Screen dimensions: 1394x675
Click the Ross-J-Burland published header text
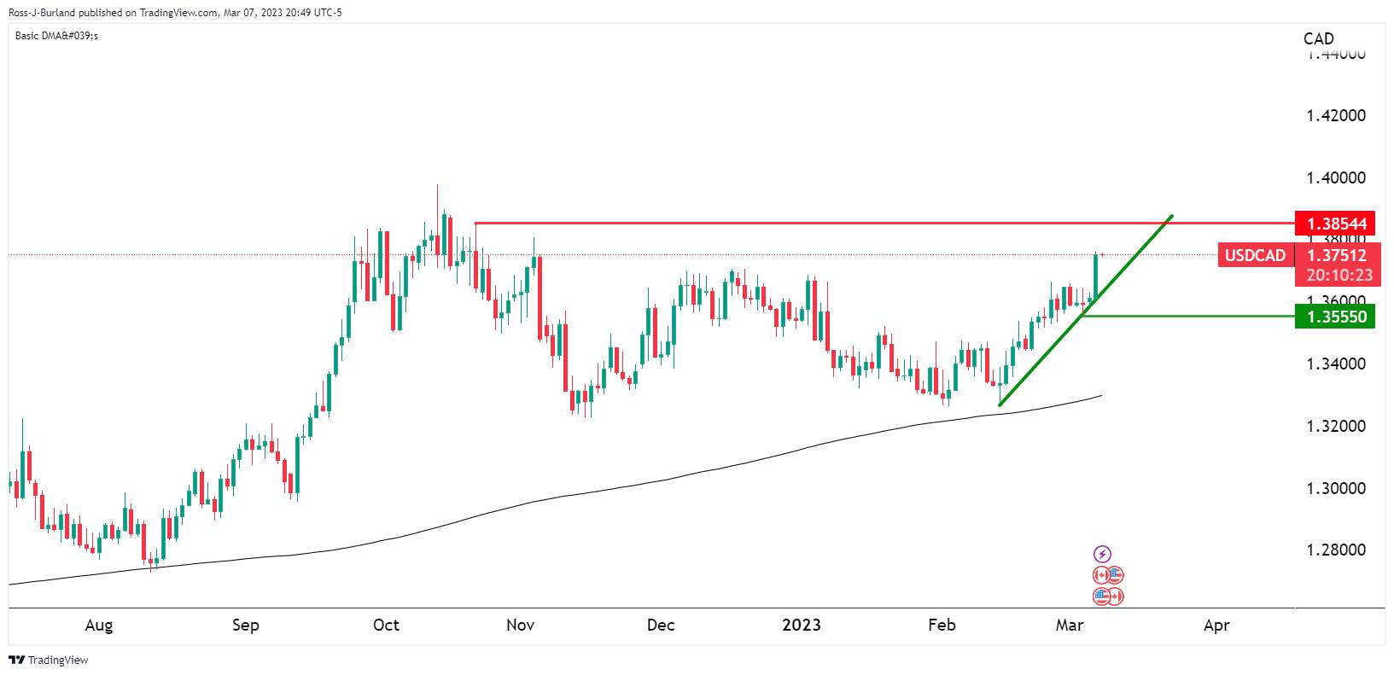click(x=176, y=13)
